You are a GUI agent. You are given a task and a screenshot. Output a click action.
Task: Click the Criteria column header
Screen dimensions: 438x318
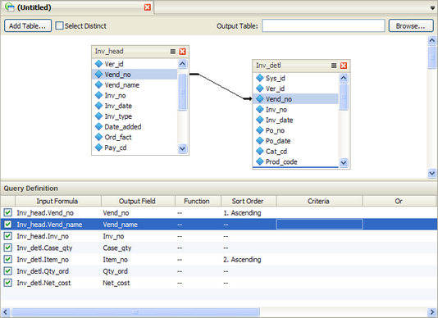point(319,201)
